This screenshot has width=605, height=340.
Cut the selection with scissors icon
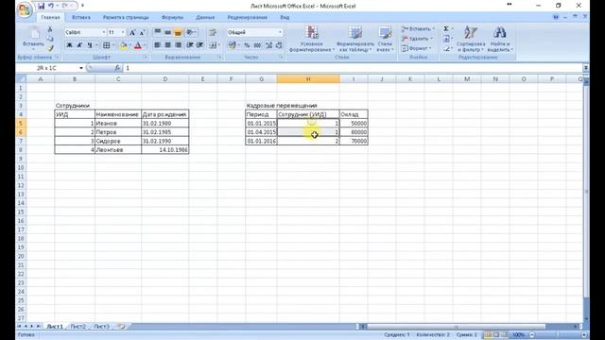(50, 29)
